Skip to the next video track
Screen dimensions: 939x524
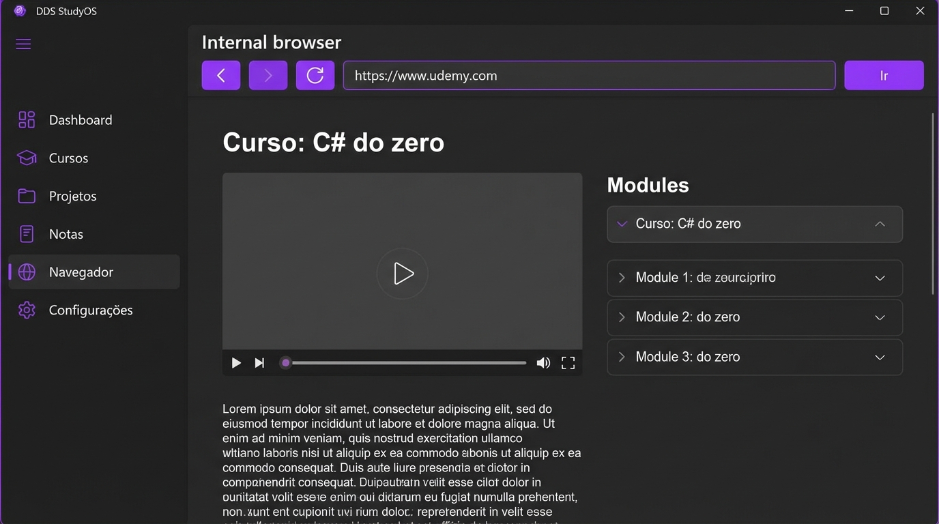(259, 363)
